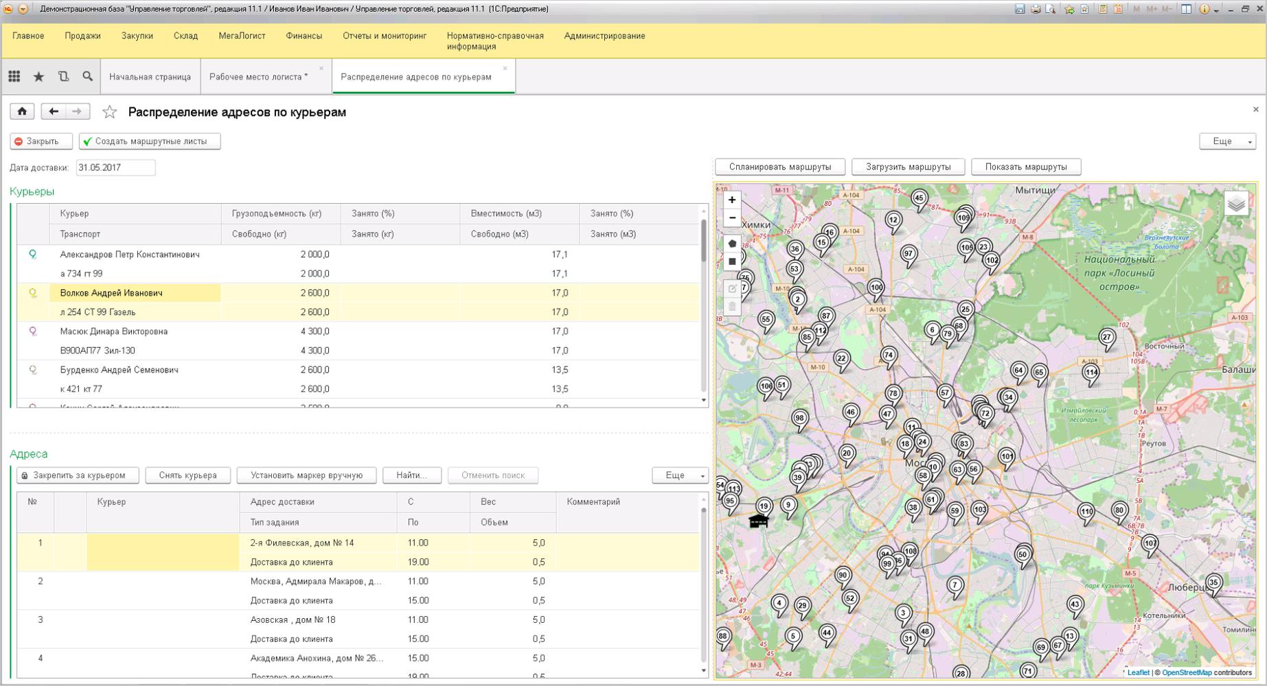The height and width of the screenshot is (686, 1267).
Task: Click the pin icon for Александров Петр Константинович
Action: [32, 255]
